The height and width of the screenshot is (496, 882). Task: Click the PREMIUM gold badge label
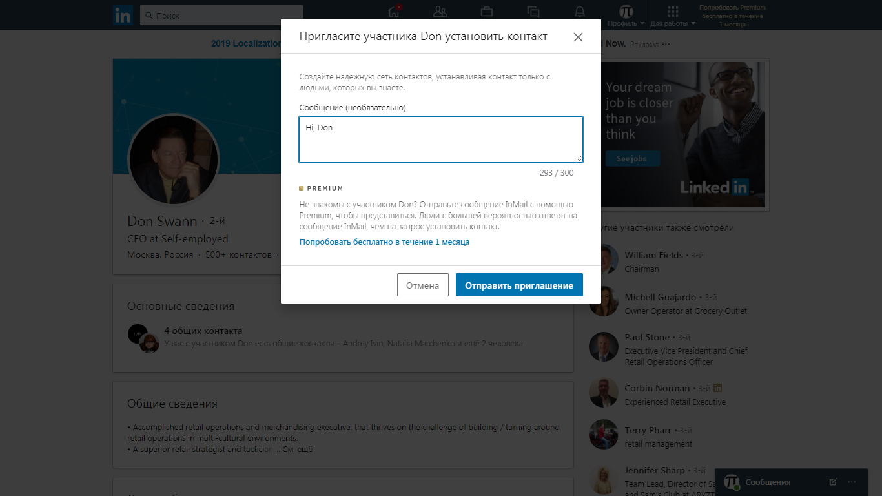coord(322,189)
